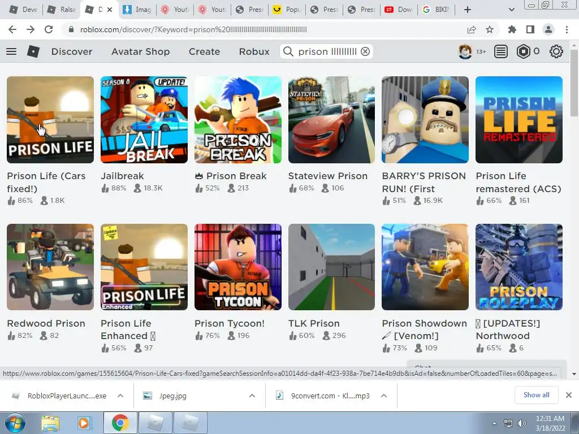Click the Prison Break game thumbnail
579x434 pixels.
point(238,120)
